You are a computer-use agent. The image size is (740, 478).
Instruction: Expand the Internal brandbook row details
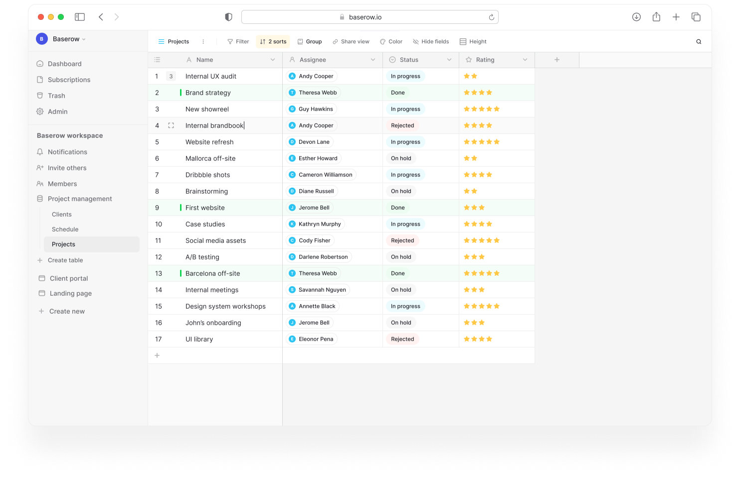pyautogui.click(x=171, y=125)
